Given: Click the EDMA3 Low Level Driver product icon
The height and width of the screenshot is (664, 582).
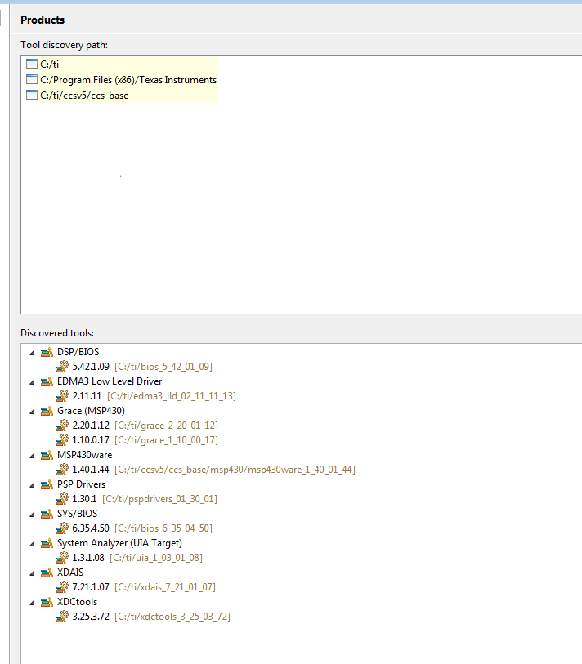Looking at the screenshot, I should click(47, 381).
